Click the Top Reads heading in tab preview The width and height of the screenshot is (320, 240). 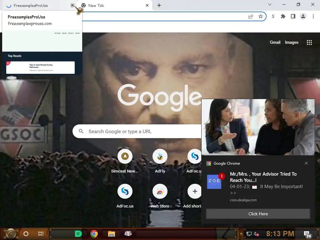[14, 56]
